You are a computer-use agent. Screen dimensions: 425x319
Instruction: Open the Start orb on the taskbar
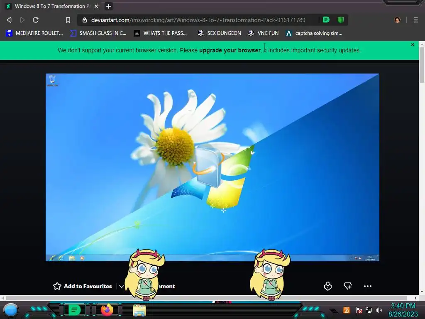click(x=11, y=310)
